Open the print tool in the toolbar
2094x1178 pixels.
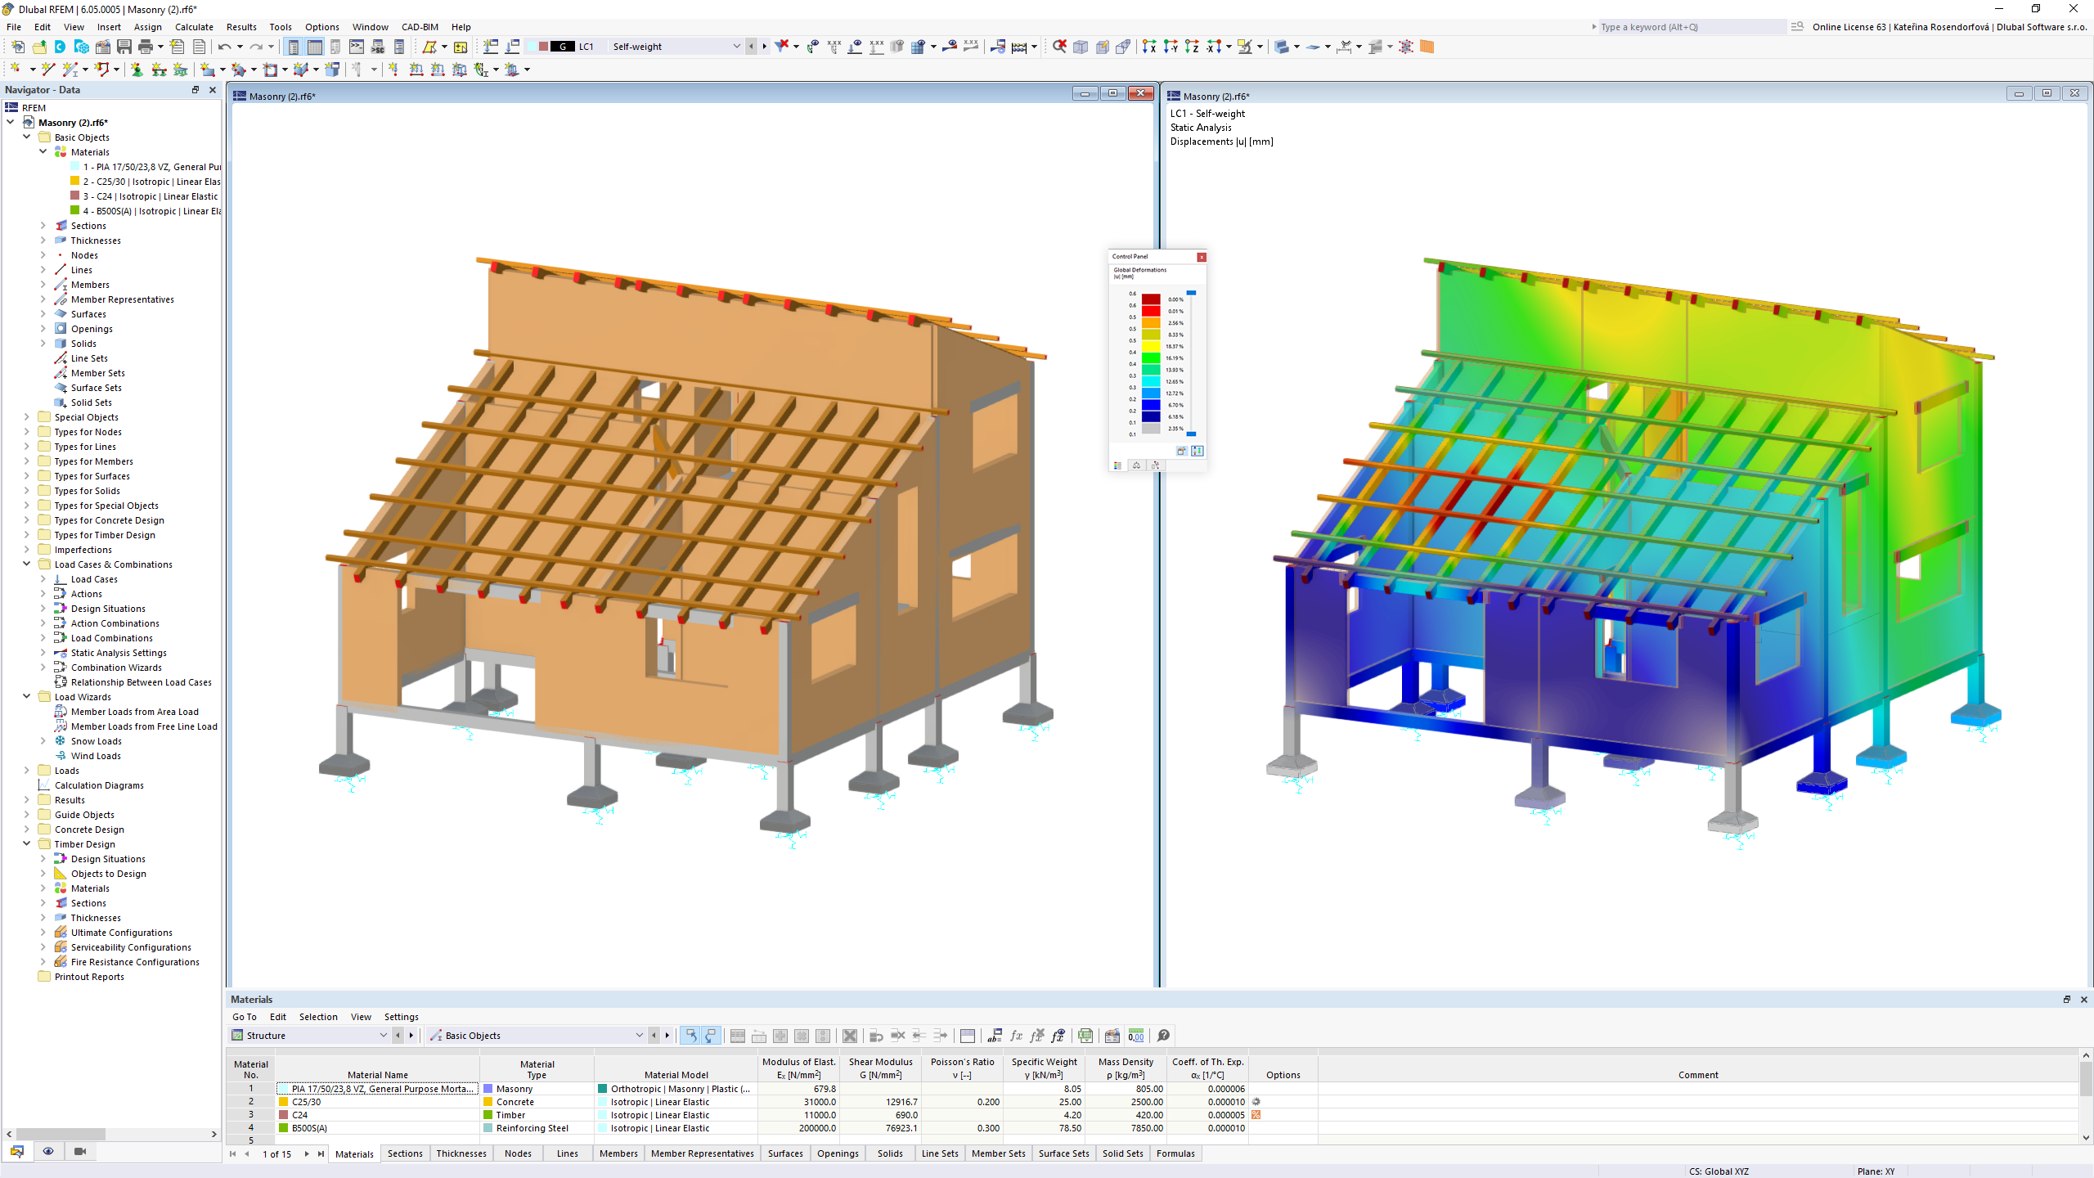[x=145, y=47]
